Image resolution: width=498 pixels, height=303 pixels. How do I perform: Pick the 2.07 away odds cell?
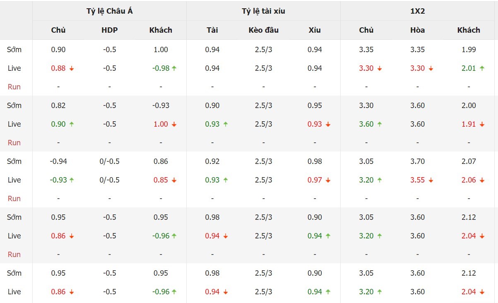(469, 161)
